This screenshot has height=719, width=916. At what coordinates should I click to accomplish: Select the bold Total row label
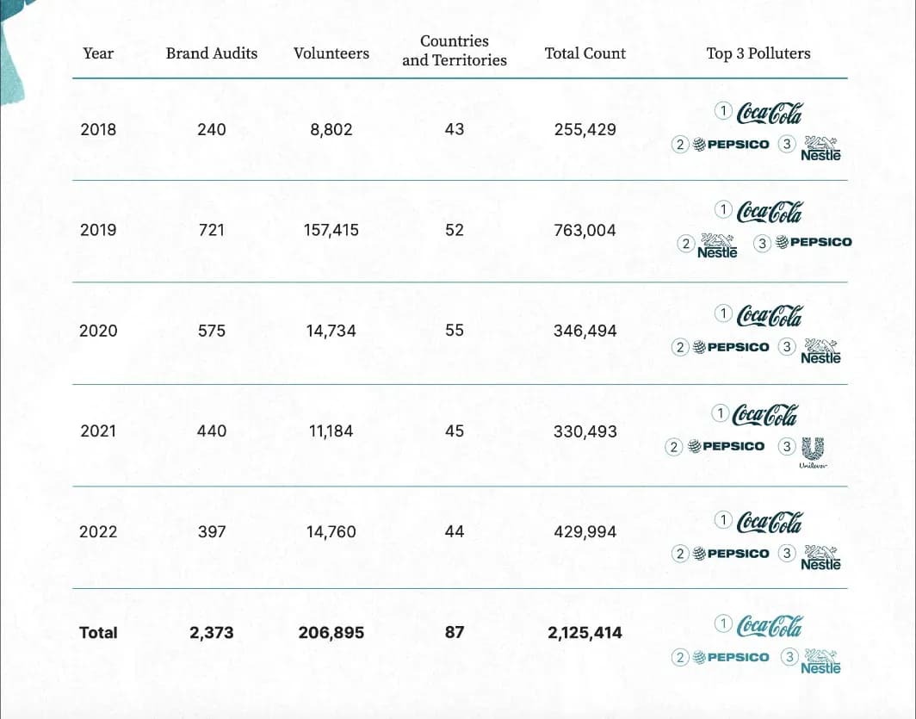pyautogui.click(x=98, y=633)
